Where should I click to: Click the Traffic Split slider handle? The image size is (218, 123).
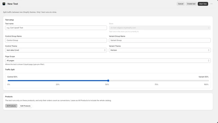click(x=108, y=81)
